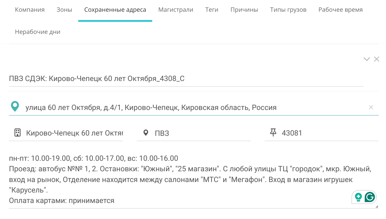Screen dimensions: 386x219
Task: Edit the ПВЗ СДЭК name field
Action: pos(186,79)
